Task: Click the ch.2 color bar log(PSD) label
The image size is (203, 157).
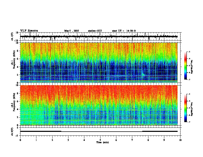Action: pyautogui.click(x=192, y=109)
